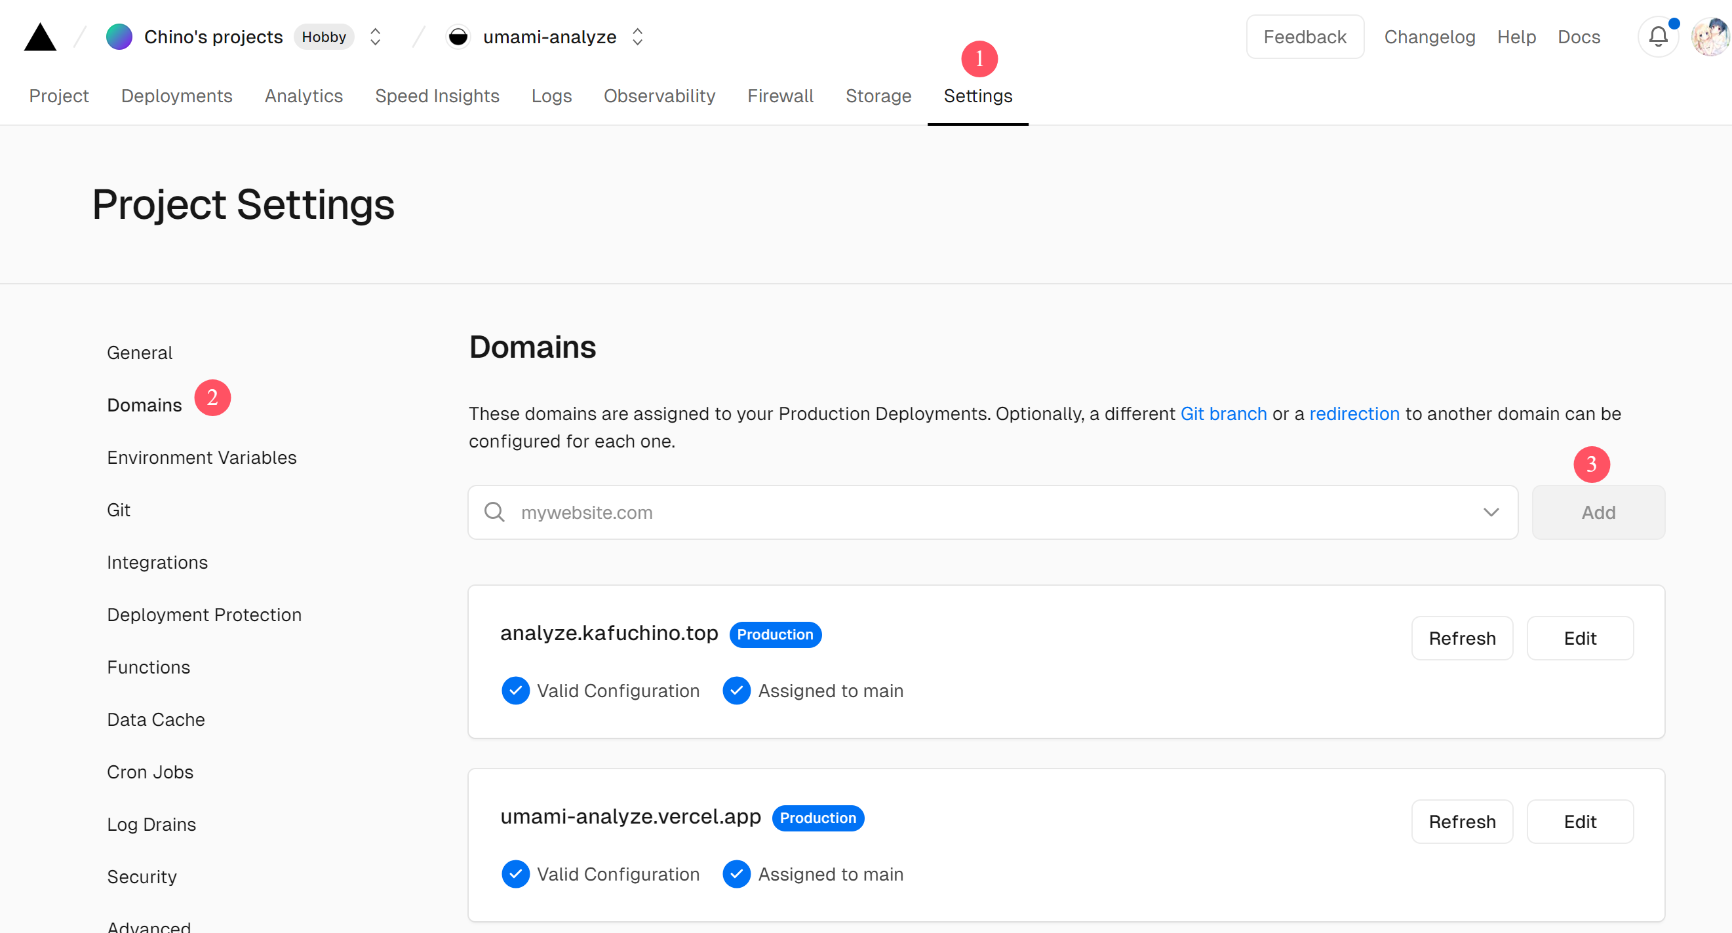Image resolution: width=1732 pixels, height=933 pixels.
Task: Click the Vercel triangle logo
Action: pos(40,37)
